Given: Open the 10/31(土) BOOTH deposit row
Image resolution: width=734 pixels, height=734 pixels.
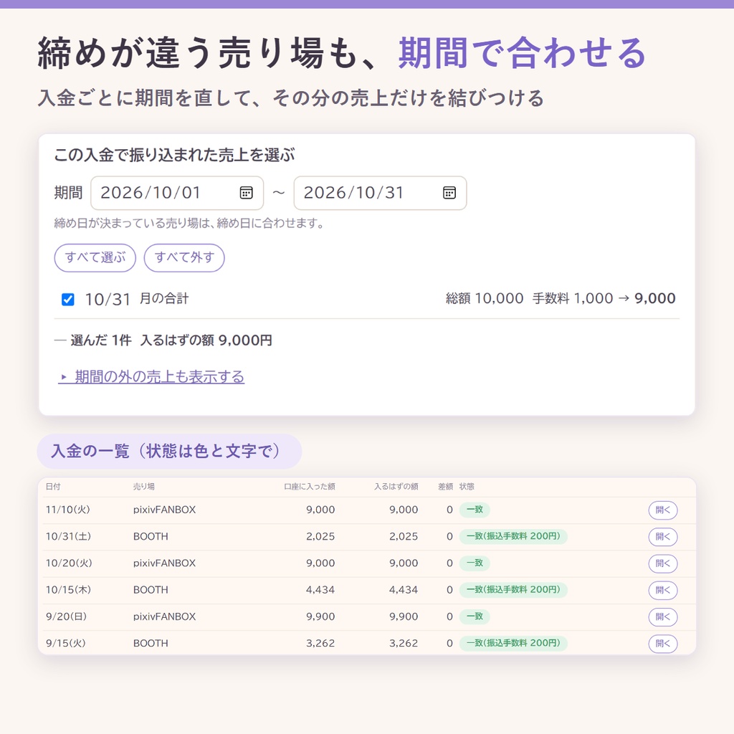Looking at the screenshot, I should point(663,536).
